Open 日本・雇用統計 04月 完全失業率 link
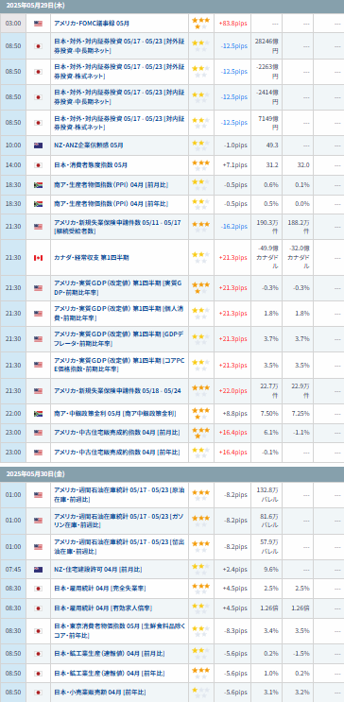 click(99, 588)
